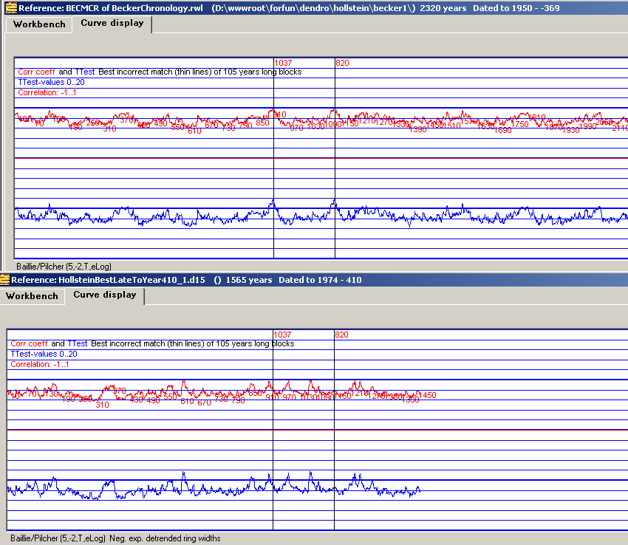This screenshot has height=545, width=628.
Task: Click the BECMCR BeckerChronology.rwl title bar
Action: (x=316, y=7)
